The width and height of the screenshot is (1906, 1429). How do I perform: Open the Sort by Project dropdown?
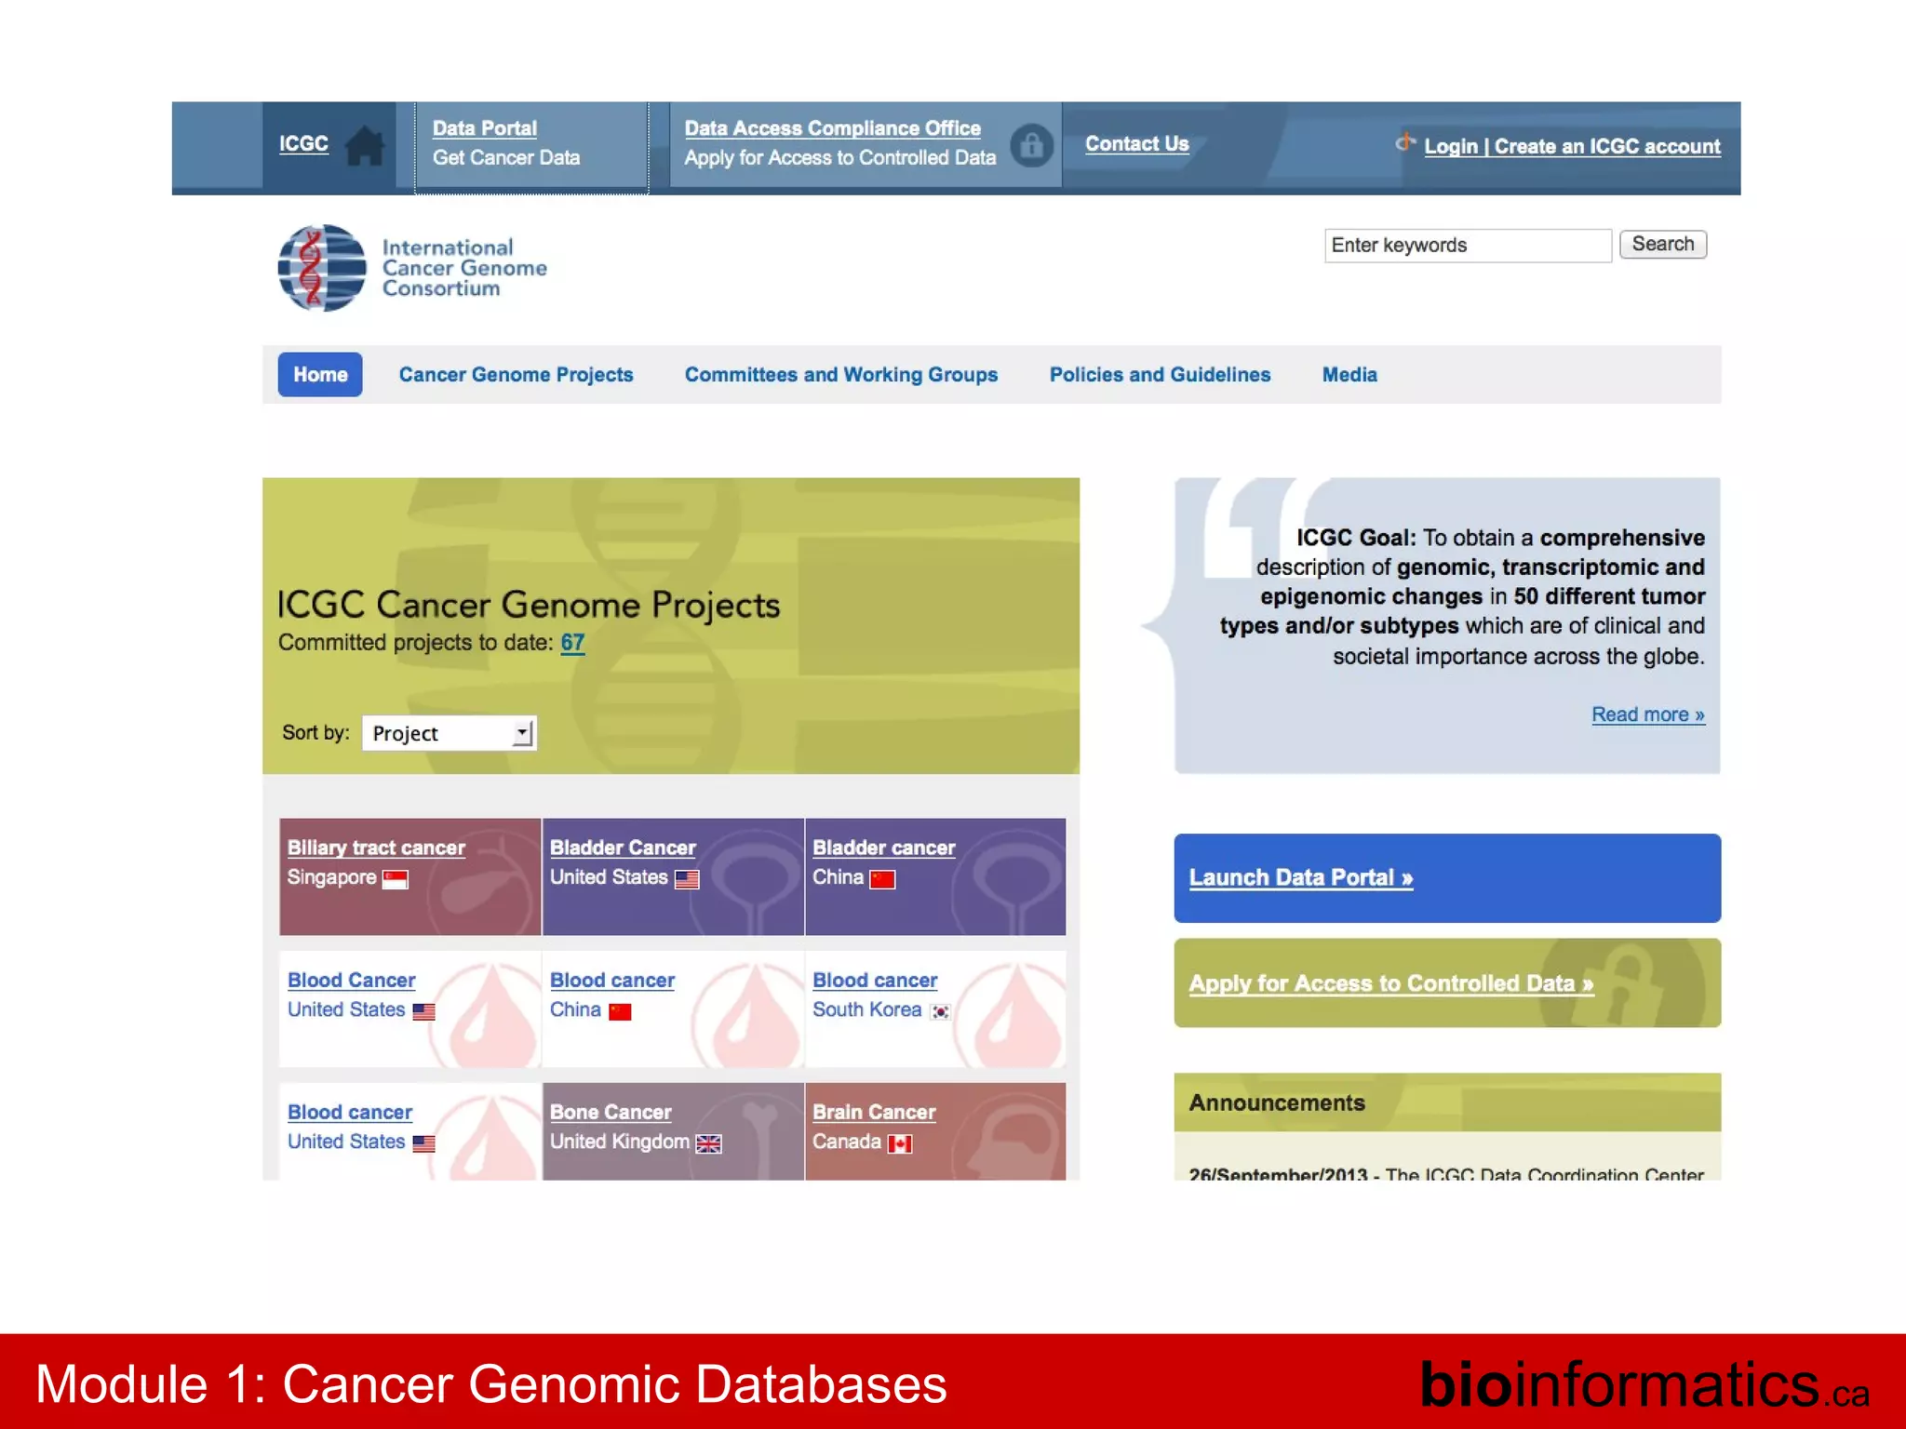450,733
